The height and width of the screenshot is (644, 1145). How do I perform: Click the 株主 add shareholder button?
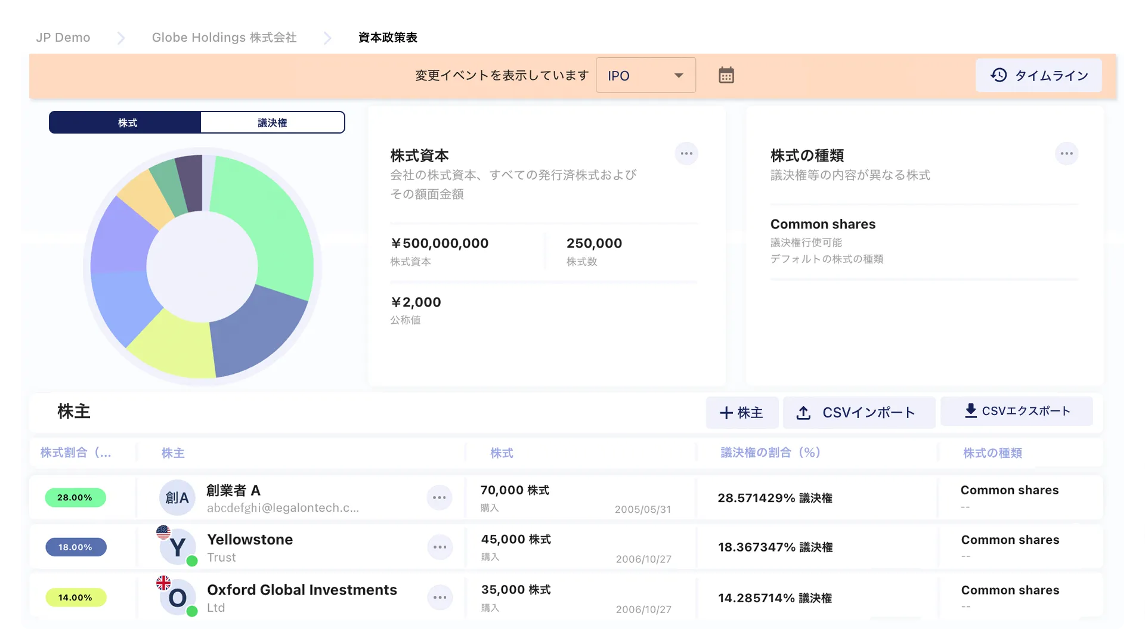[x=742, y=412]
